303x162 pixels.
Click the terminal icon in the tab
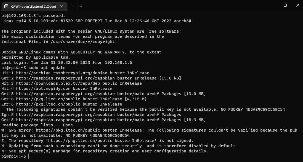click(6, 6)
